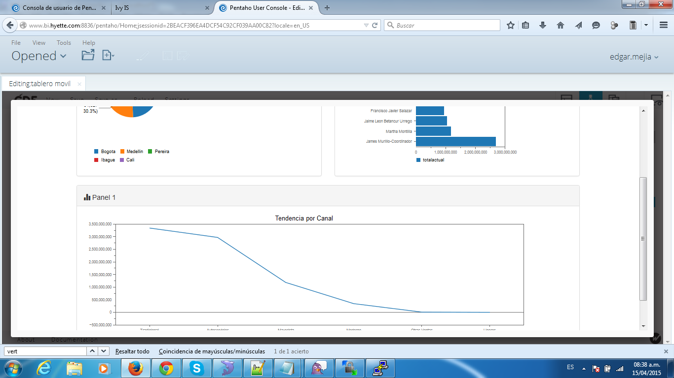Image resolution: width=674 pixels, height=378 pixels.
Task: Open the Tools menu
Action: click(x=64, y=43)
